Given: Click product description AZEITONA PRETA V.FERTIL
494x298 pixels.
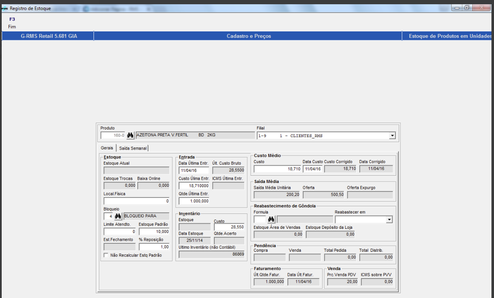Looking at the screenshot, I should pos(195,135).
